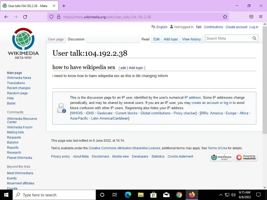Screen dimensions: 267x200
Task: Click the browser URL address bar
Action: (138, 17)
